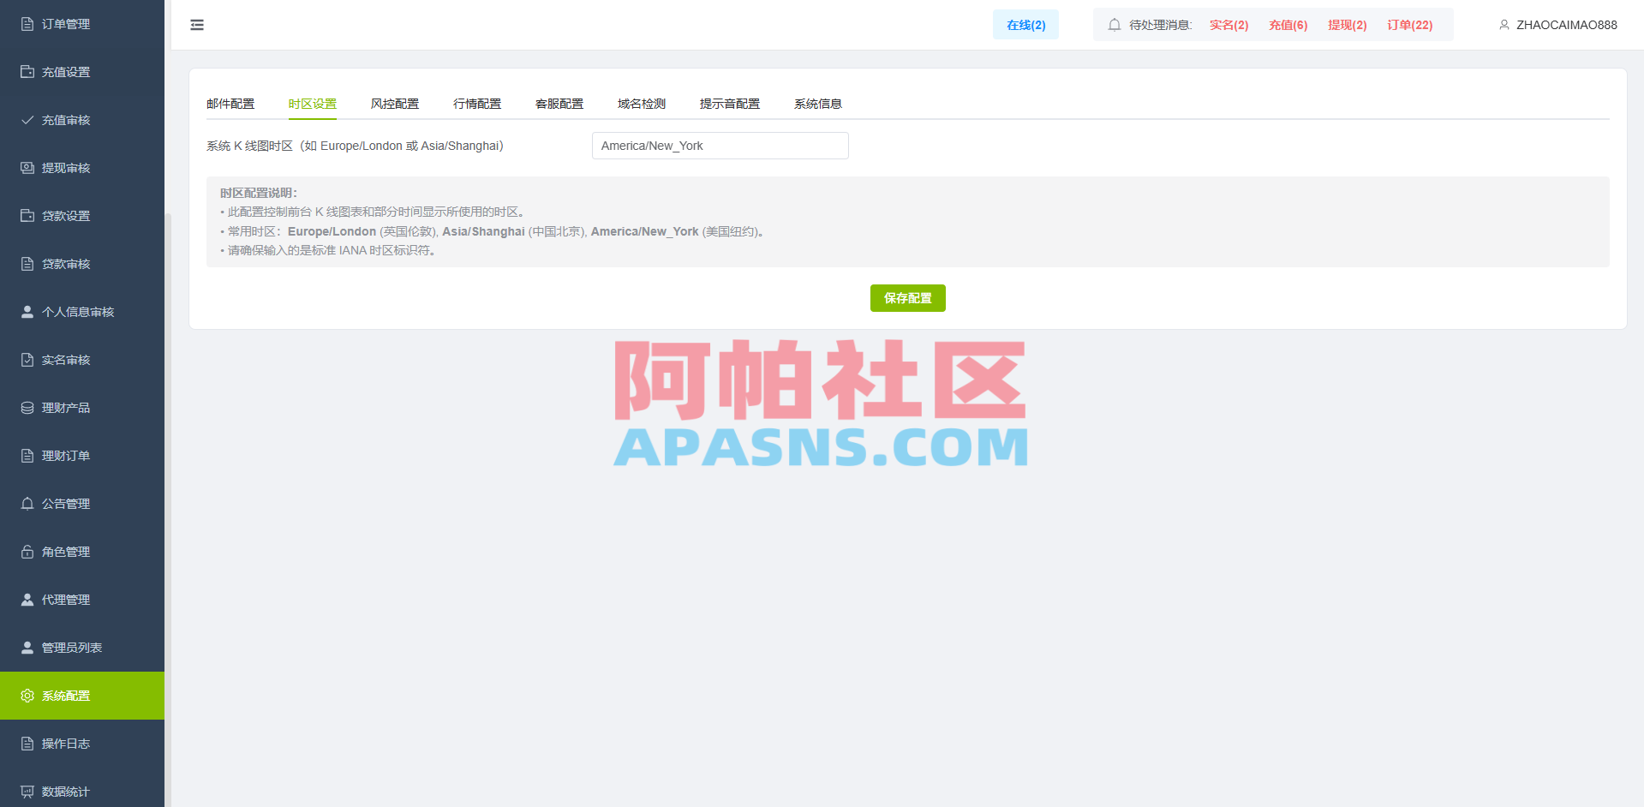Viewport: 1644px width, 807px height.
Task: Click the sidebar vertical scrollbar
Action: click(x=168, y=510)
